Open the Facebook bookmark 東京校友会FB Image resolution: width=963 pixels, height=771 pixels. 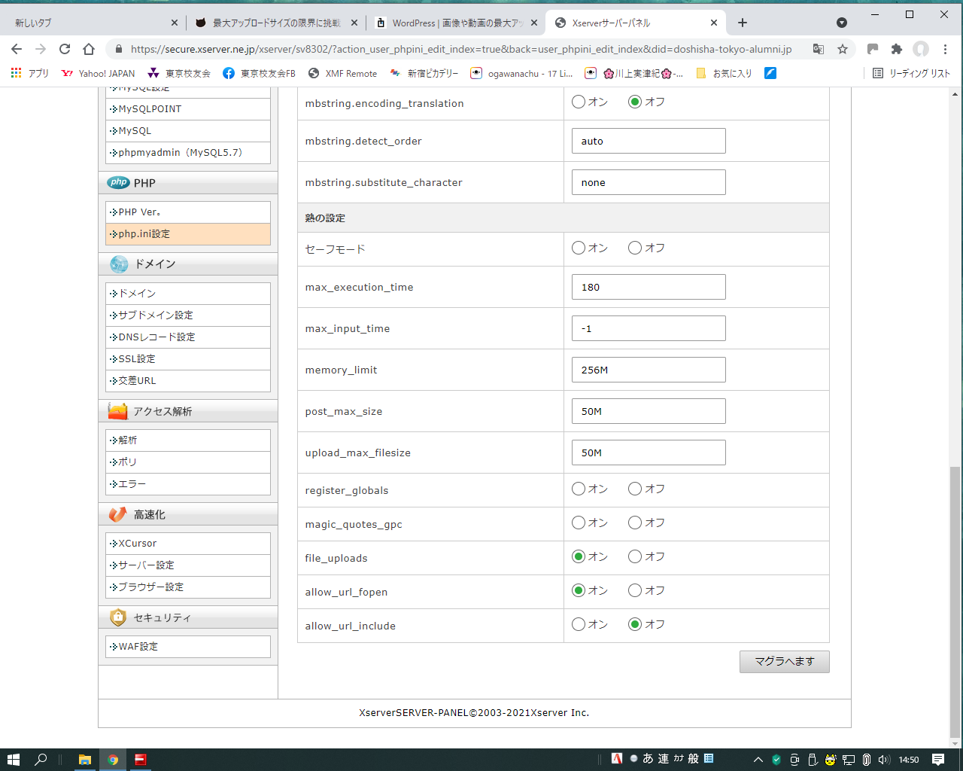260,73
